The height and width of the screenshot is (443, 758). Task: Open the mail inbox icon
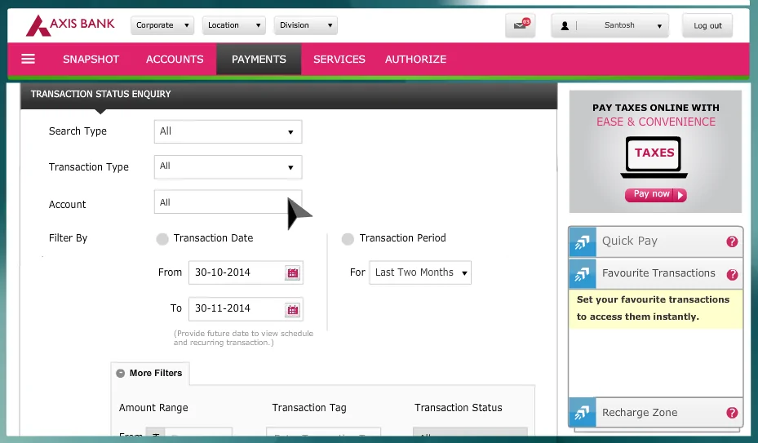(x=521, y=25)
